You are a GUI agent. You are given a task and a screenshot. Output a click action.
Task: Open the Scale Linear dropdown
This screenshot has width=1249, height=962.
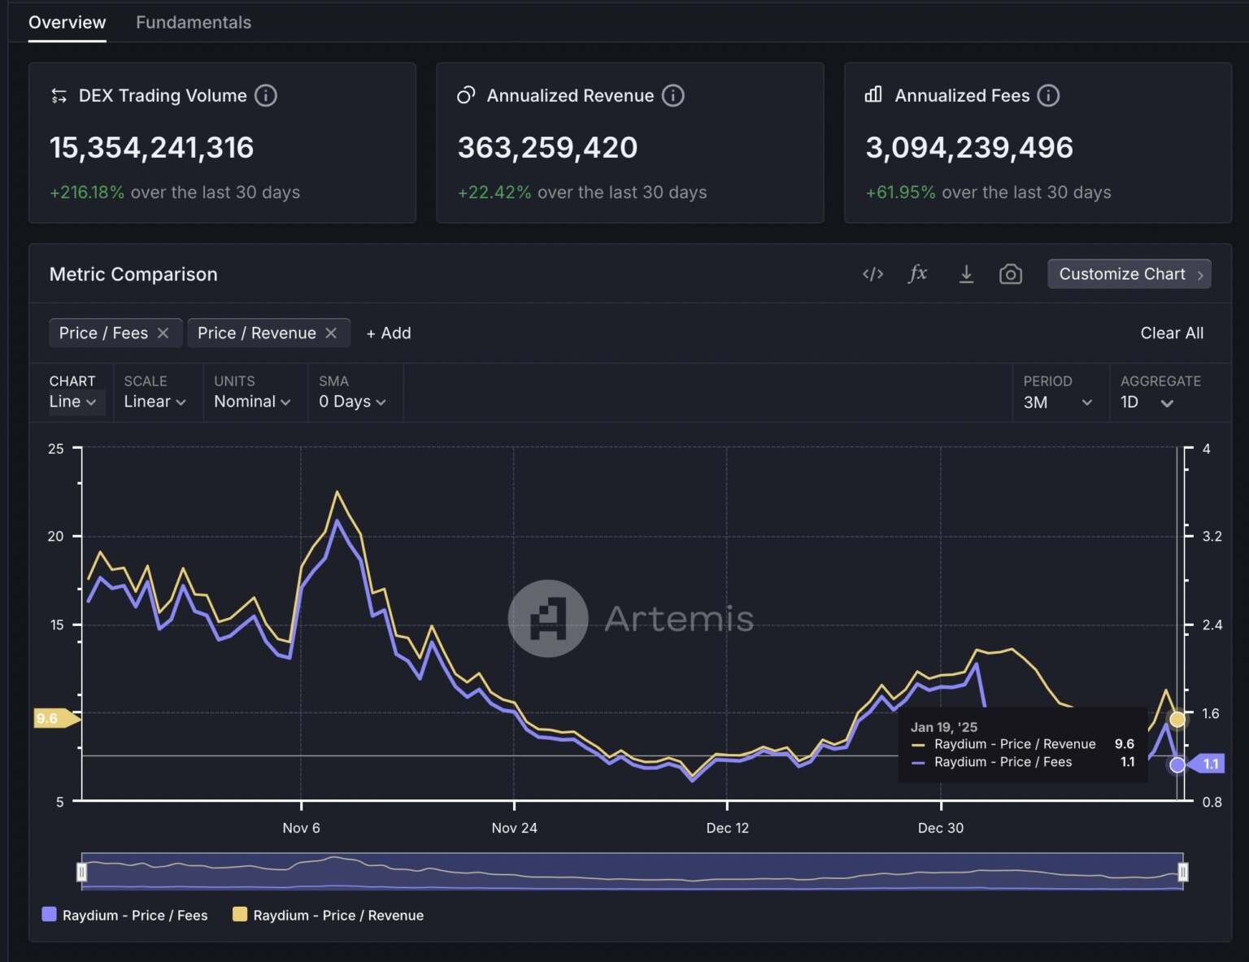(x=154, y=402)
